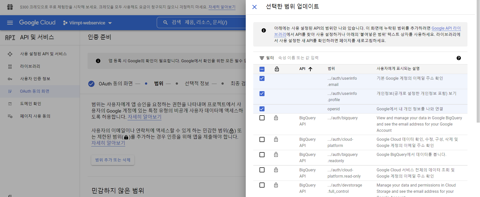
Task: Sort by API using the up arrow
Action: tap(310, 69)
